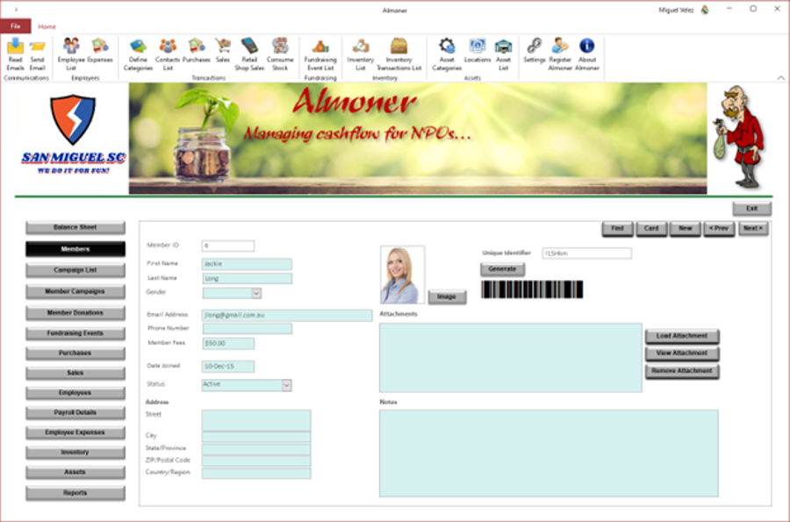The height and width of the screenshot is (522, 790).
Task: Go to the next member with Next
Action: click(753, 228)
